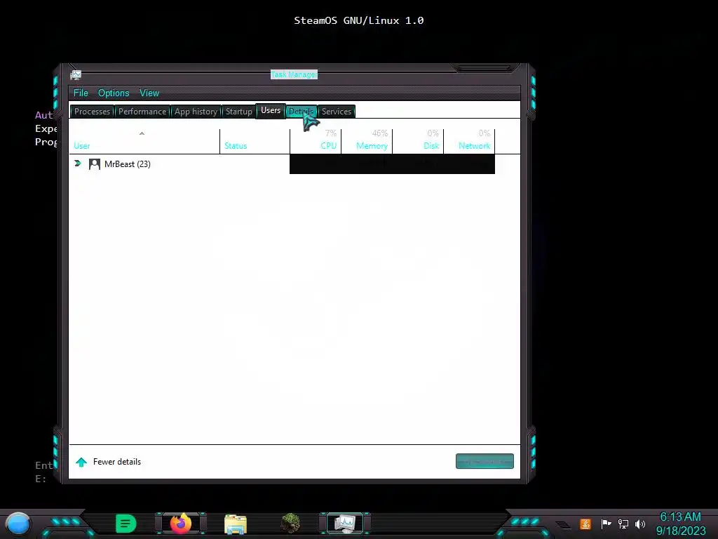The image size is (718, 539).
Task: Open Firefox from the taskbar
Action: pos(181,524)
